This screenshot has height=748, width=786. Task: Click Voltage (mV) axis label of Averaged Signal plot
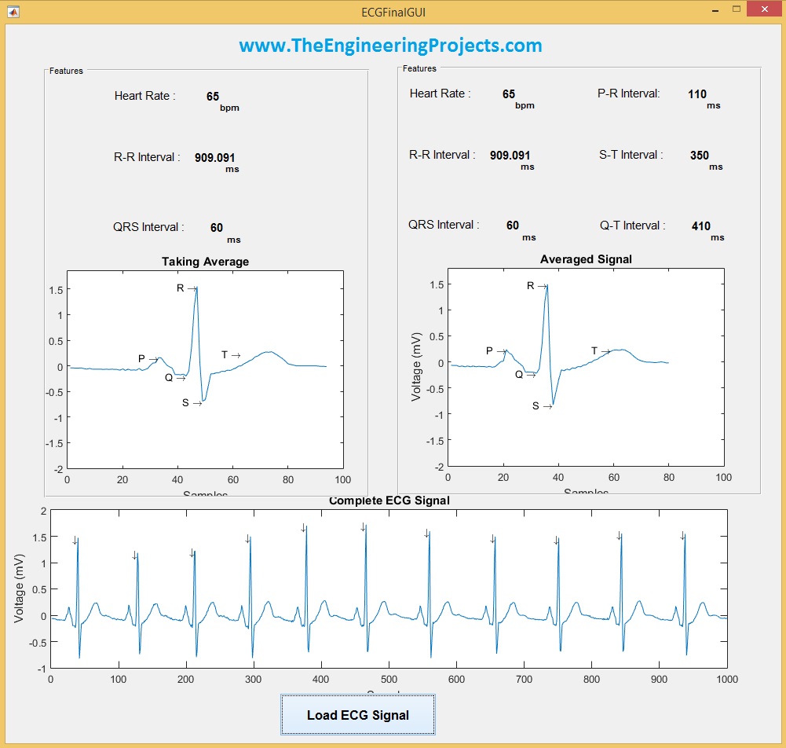click(415, 367)
